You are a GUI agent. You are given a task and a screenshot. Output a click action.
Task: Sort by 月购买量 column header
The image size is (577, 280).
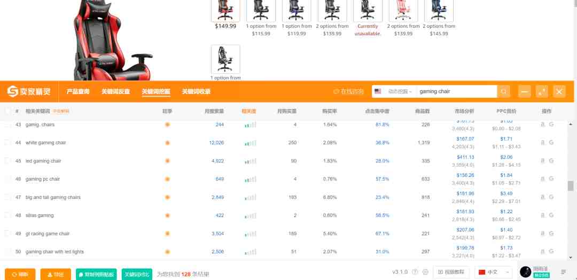(287, 111)
